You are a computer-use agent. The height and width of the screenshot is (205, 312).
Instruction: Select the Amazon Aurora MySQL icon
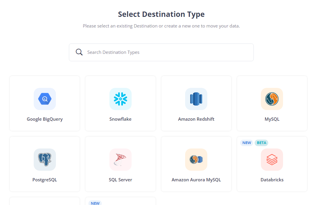196,159
